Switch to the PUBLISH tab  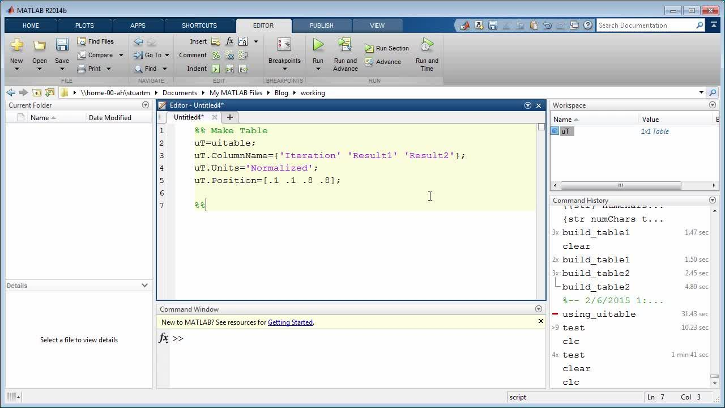coord(321,25)
